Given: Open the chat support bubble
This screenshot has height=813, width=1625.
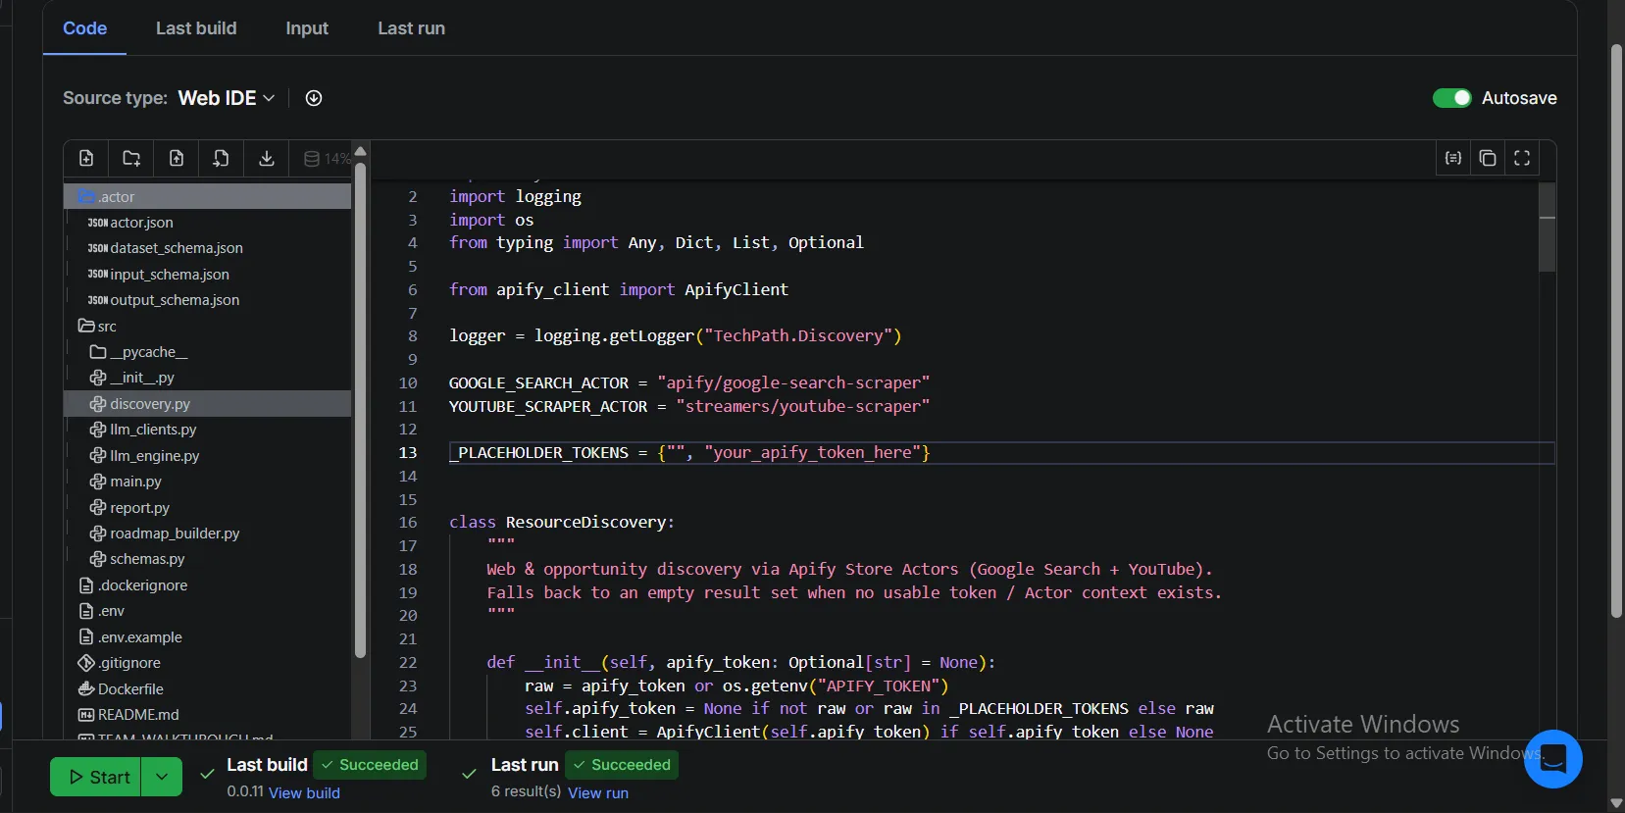Looking at the screenshot, I should coord(1553,759).
